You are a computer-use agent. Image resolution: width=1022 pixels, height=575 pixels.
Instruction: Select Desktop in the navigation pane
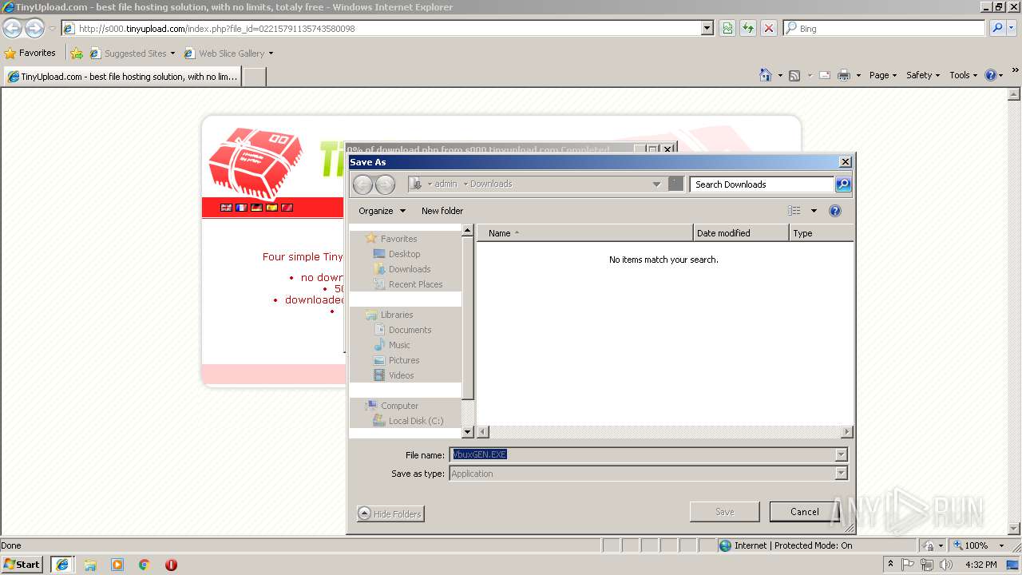point(404,254)
